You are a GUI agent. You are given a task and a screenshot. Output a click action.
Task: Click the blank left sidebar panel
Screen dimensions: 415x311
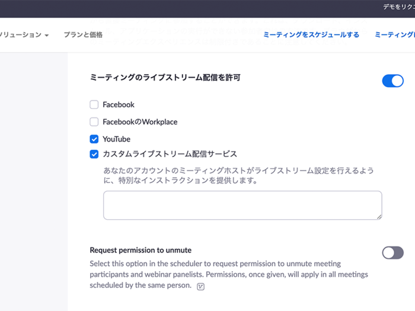point(33,178)
